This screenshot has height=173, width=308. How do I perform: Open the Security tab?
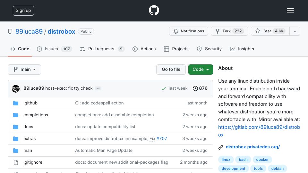[209, 49]
